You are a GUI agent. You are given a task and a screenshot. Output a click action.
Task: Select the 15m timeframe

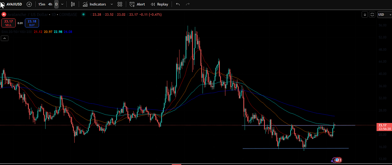click(x=41, y=4)
